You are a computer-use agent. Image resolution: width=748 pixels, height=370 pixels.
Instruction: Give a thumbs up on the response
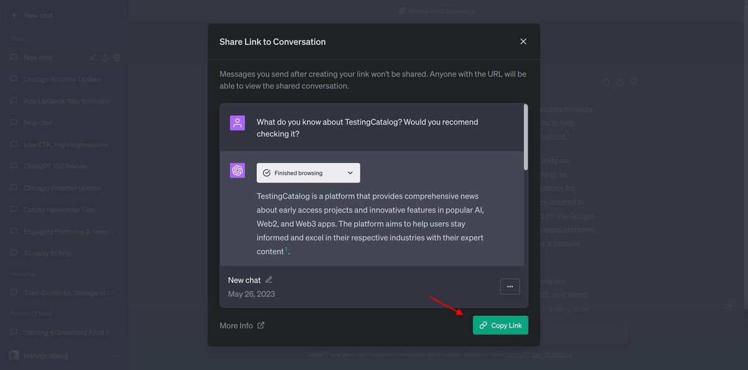tap(620, 82)
